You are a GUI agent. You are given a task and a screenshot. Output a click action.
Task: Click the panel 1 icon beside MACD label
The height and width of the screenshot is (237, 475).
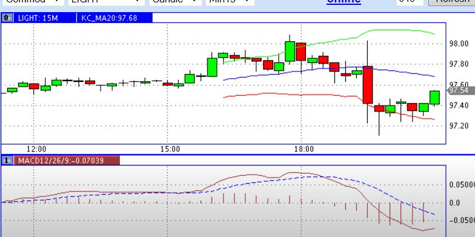point(7,160)
